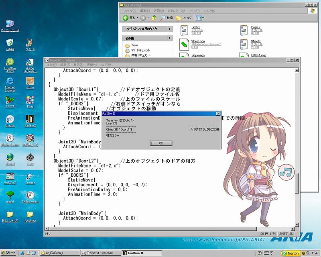This screenshot has height=257, width=321.
Task: Close the RailSim II error dialog
Action: (x=218, y=114)
